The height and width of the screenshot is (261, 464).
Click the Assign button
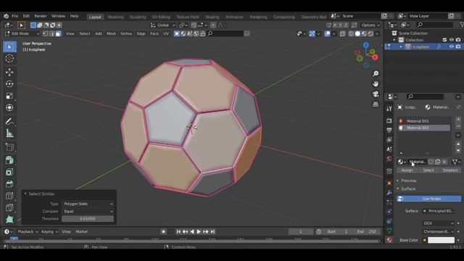coord(407,170)
